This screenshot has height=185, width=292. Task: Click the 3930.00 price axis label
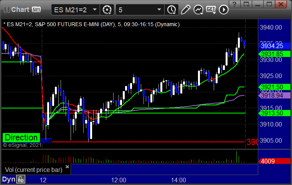tap(271, 60)
